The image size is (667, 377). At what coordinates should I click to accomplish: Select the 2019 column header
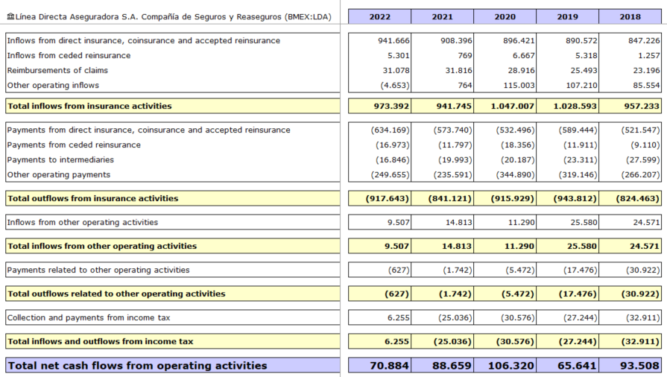(x=567, y=16)
